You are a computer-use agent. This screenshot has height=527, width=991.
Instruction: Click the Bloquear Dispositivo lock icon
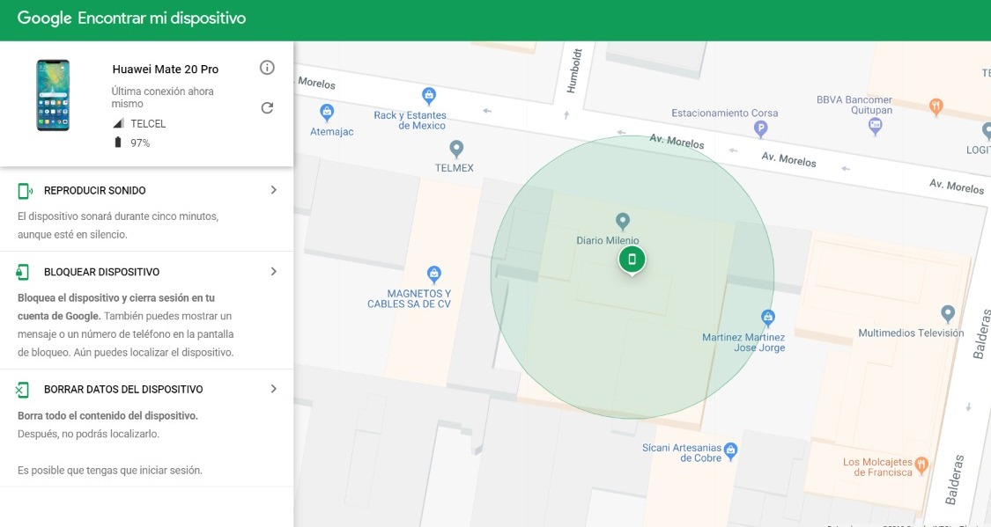pos(23,272)
